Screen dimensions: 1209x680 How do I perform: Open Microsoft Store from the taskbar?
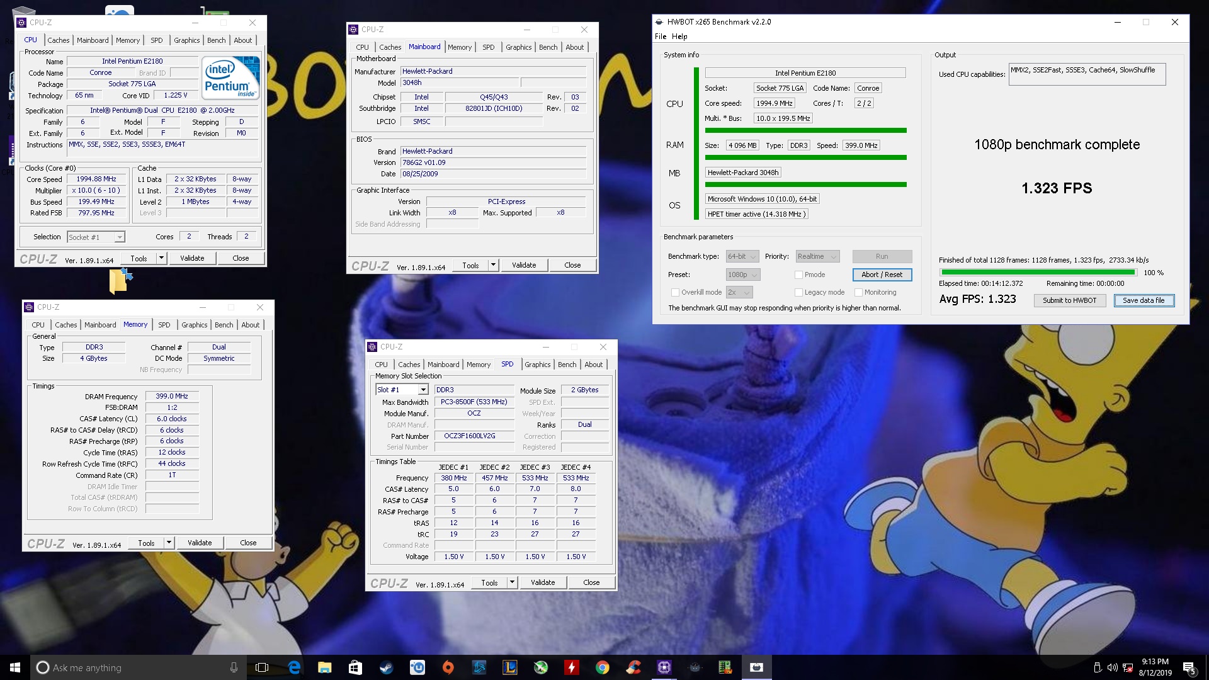click(x=355, y=667)
